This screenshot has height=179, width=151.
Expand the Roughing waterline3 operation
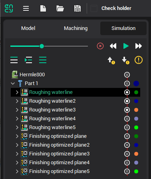17,110
